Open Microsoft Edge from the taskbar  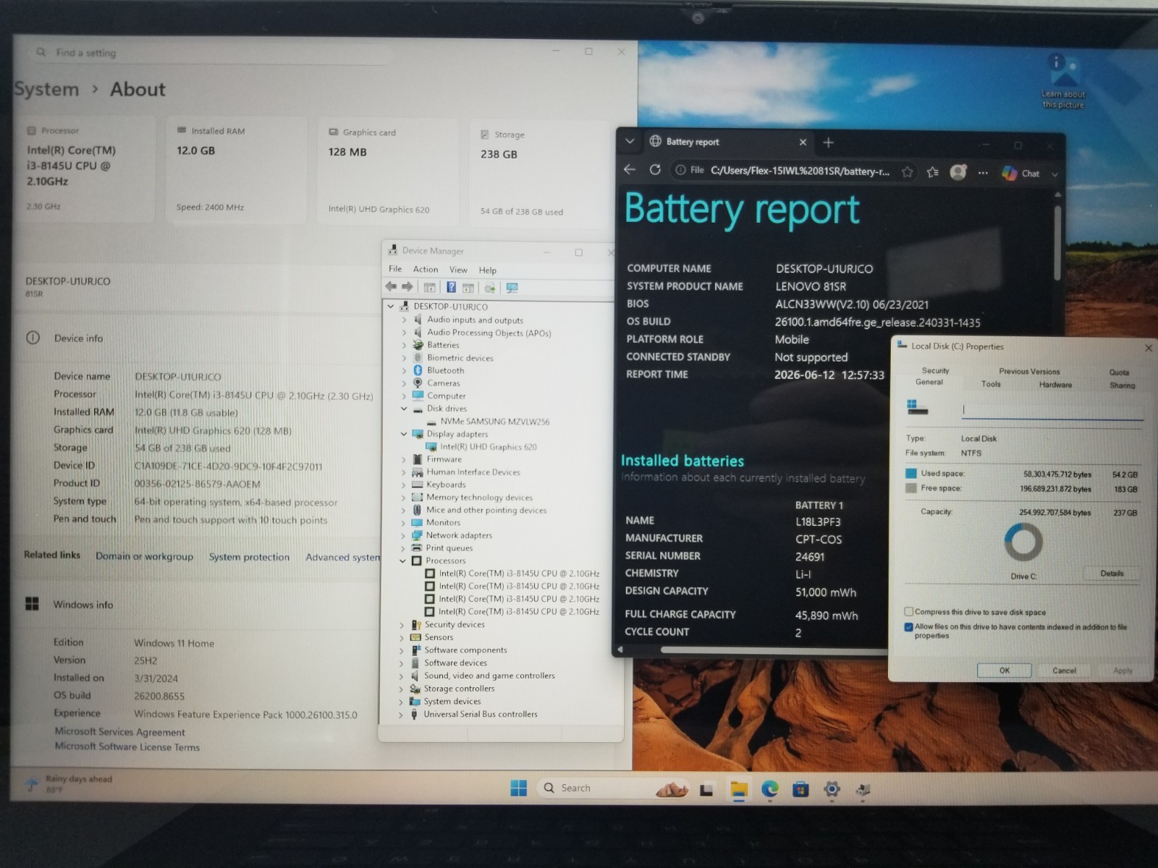tap(769, 789)
